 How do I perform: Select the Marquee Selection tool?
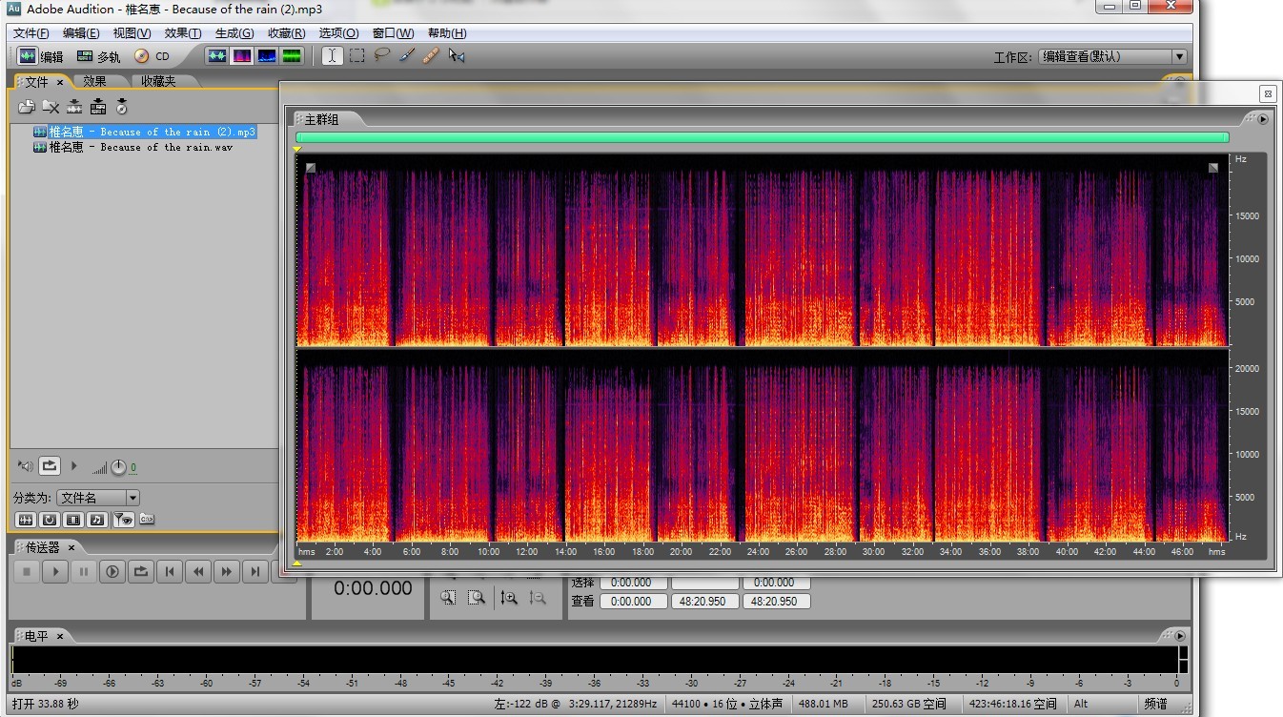coord(356,56)
